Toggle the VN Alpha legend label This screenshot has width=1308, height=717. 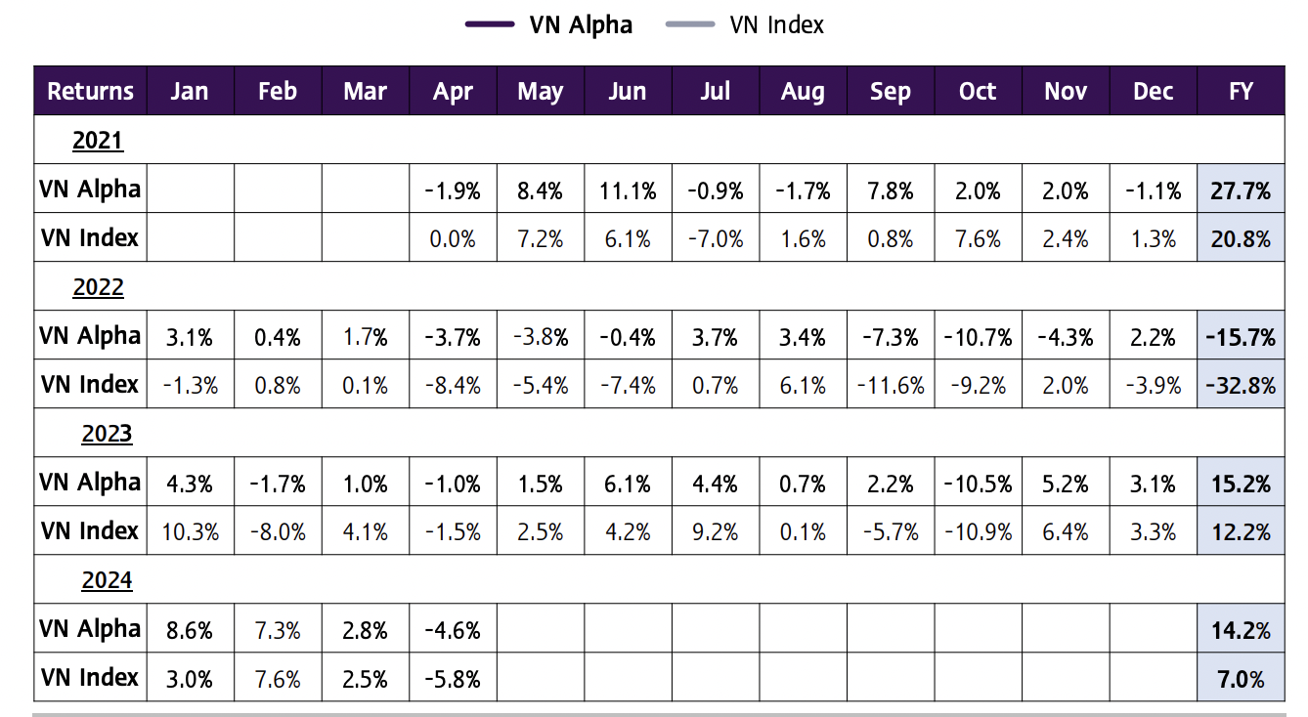click(581, 24)
